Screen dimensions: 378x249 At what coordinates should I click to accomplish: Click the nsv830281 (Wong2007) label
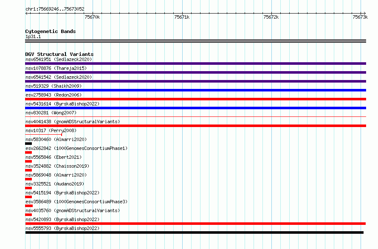[51, 113]
